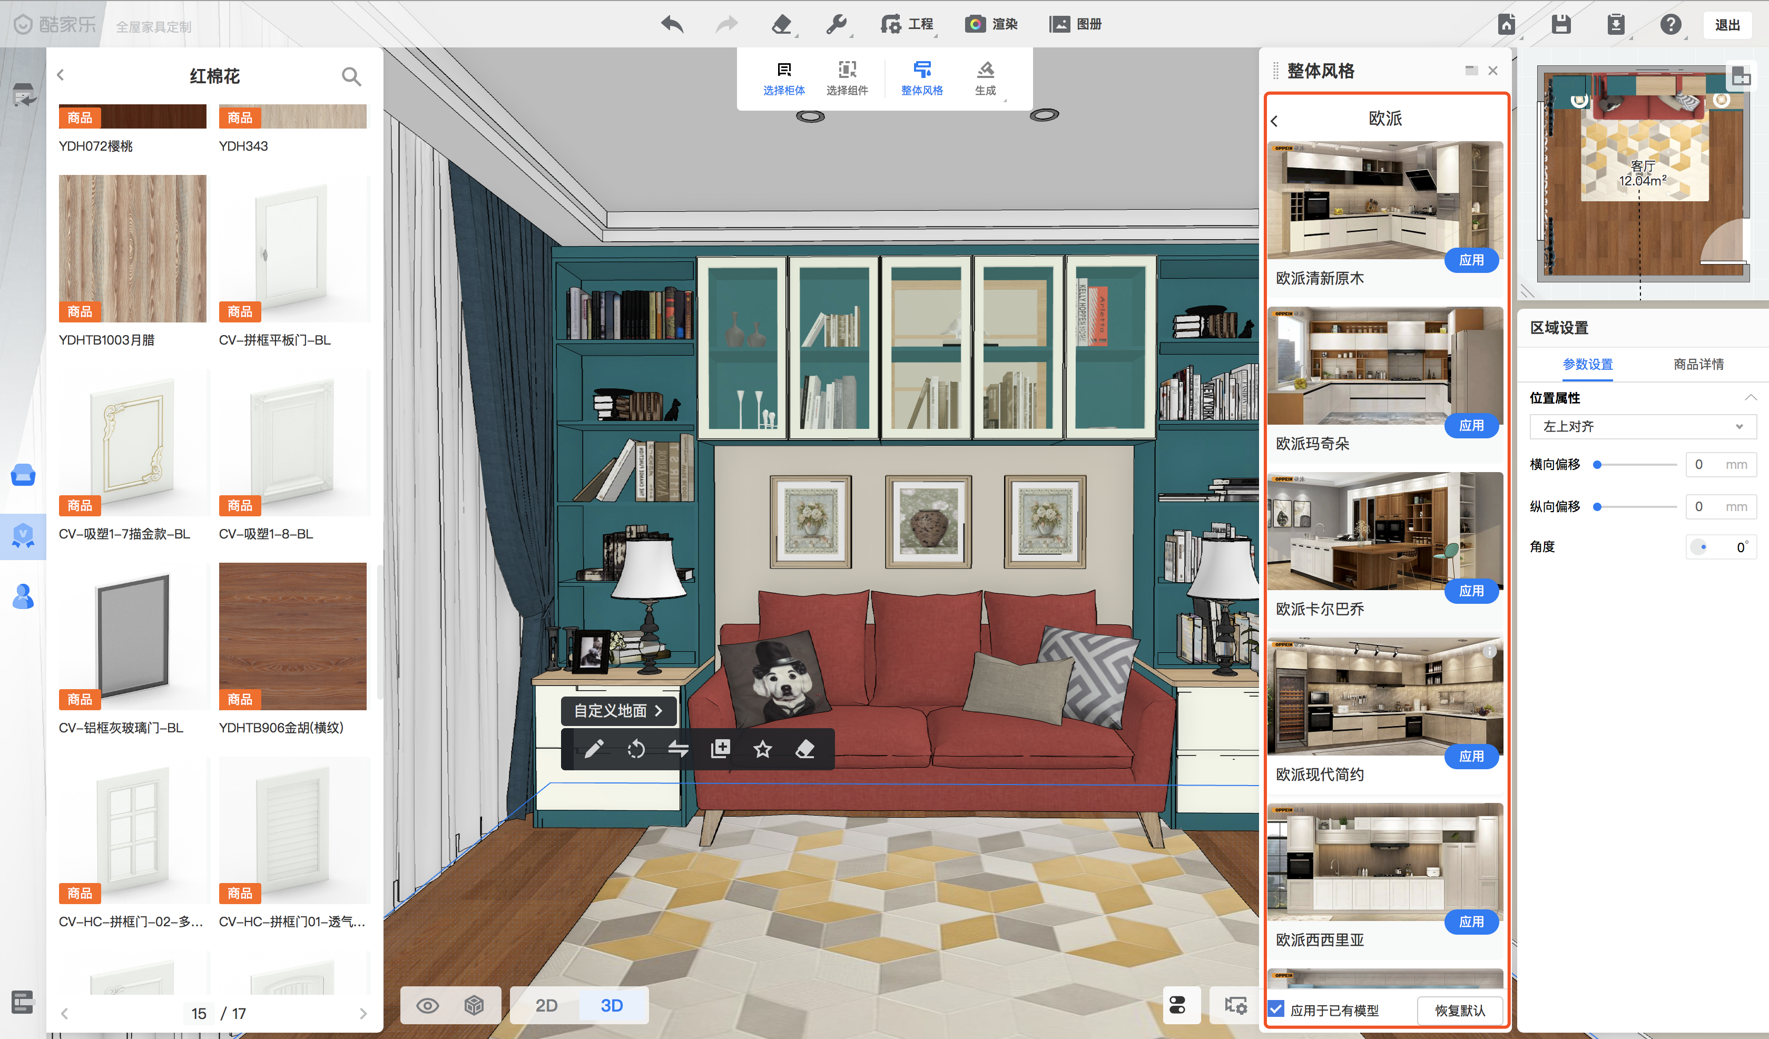1769x1039 pixels.
Task: Open the 工程 project menu
Action: click(907, 25)
